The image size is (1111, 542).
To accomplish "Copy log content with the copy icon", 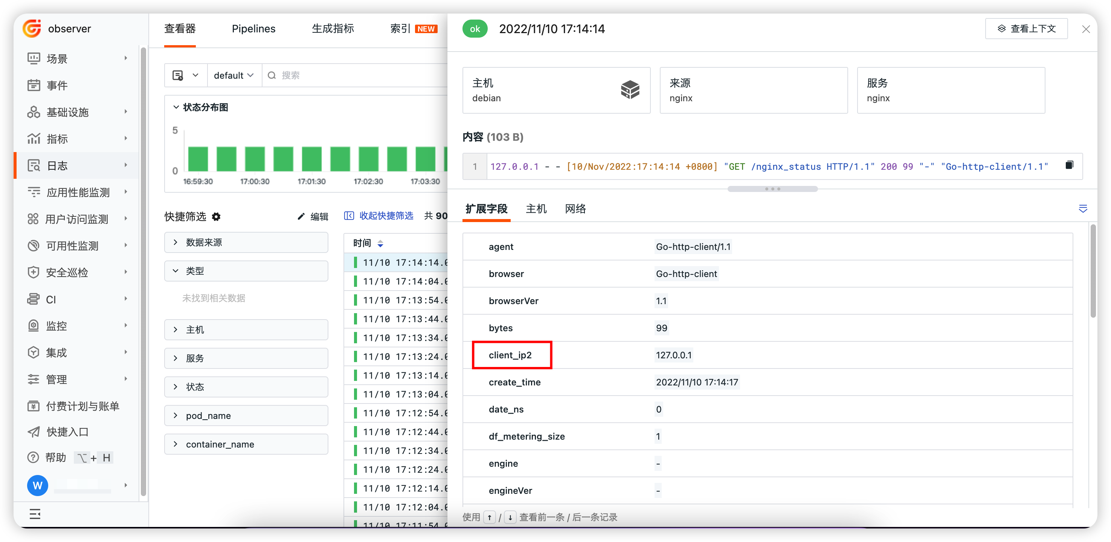I will pos(1069,165).
